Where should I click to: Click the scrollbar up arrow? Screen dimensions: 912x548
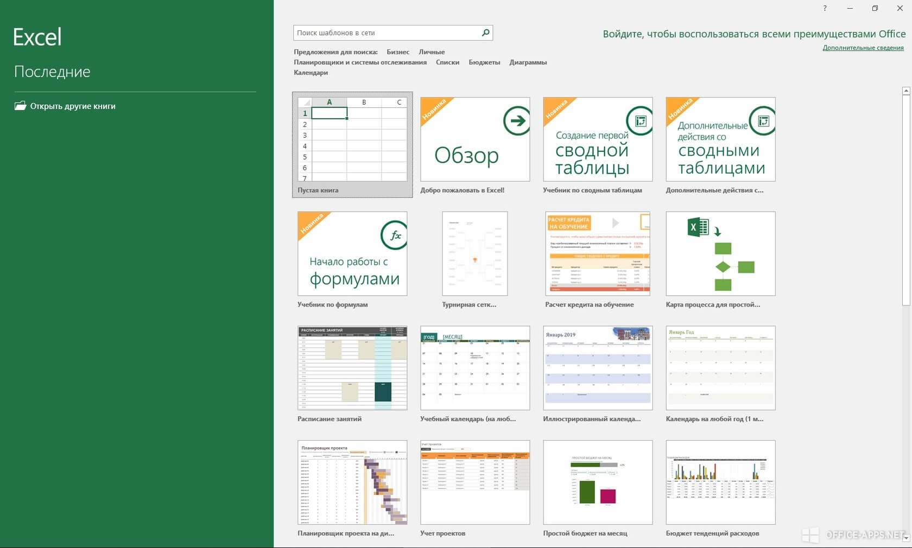(905, 91)
